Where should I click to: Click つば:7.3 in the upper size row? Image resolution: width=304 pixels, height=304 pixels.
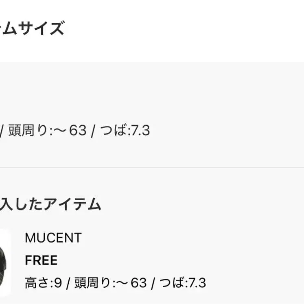125,131
